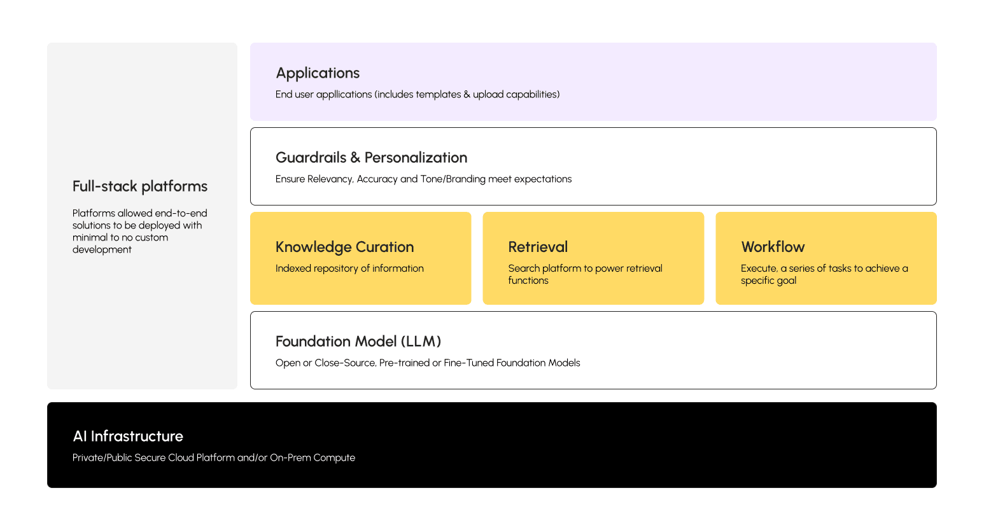Click the Full-stack platforms heading
The height and width of the screenshot is (530, 984).
140,186
